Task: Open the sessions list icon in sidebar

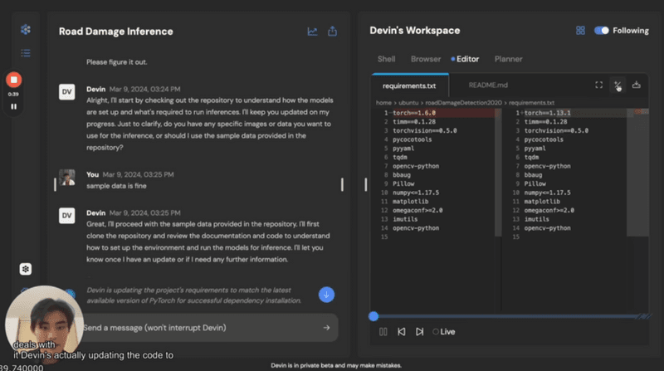Action: (x=26, y=53)
